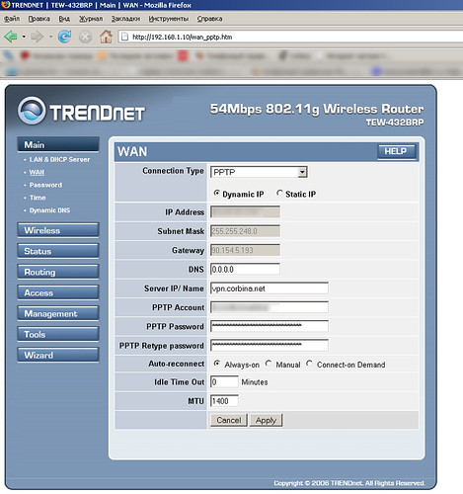This screenshot has height=494, width=463.
Task: Click the IP Address field
Action: 245,211
